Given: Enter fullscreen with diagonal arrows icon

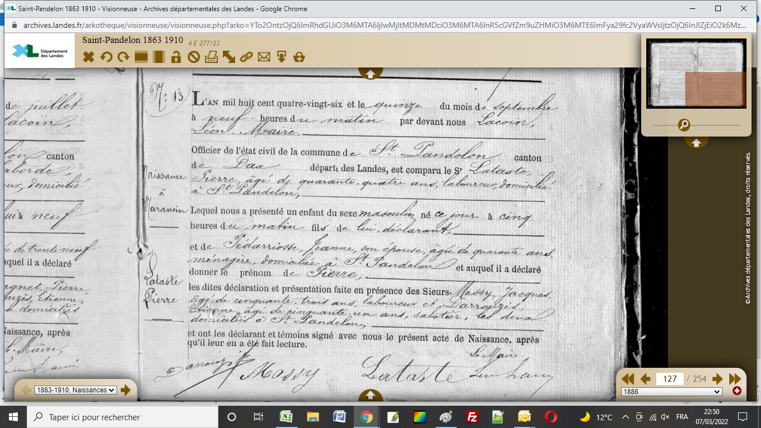Looking at the screenshot, I should pos(229,57).
